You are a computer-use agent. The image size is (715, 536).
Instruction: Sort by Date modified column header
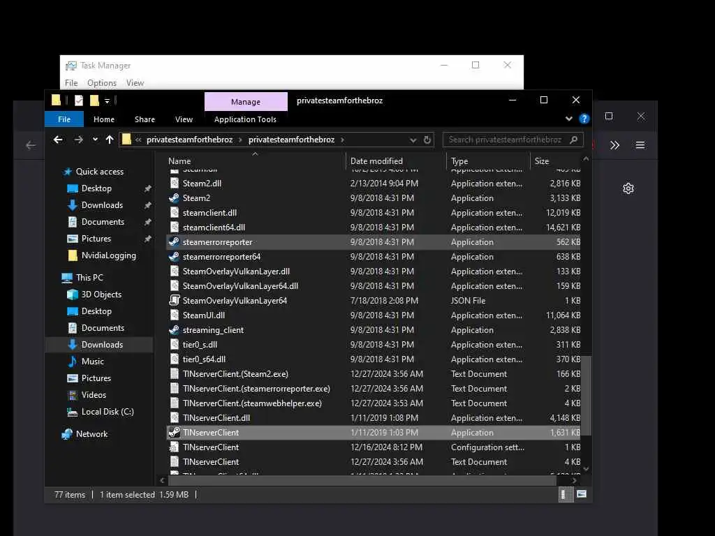[396, 161]
